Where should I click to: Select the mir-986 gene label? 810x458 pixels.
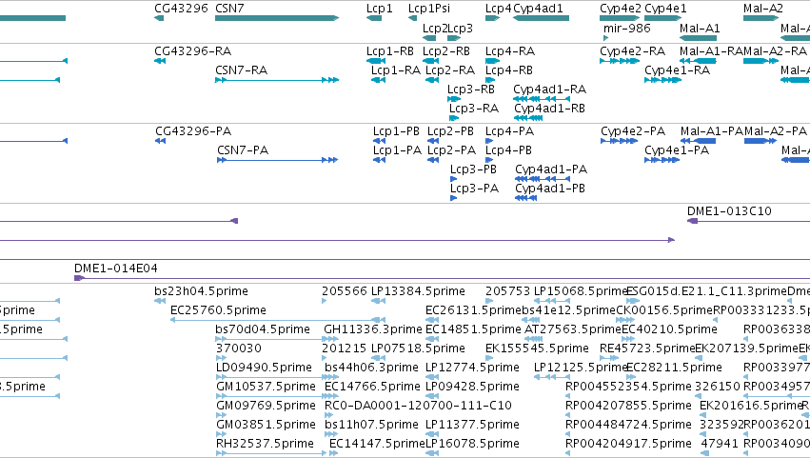click(626, 28)
